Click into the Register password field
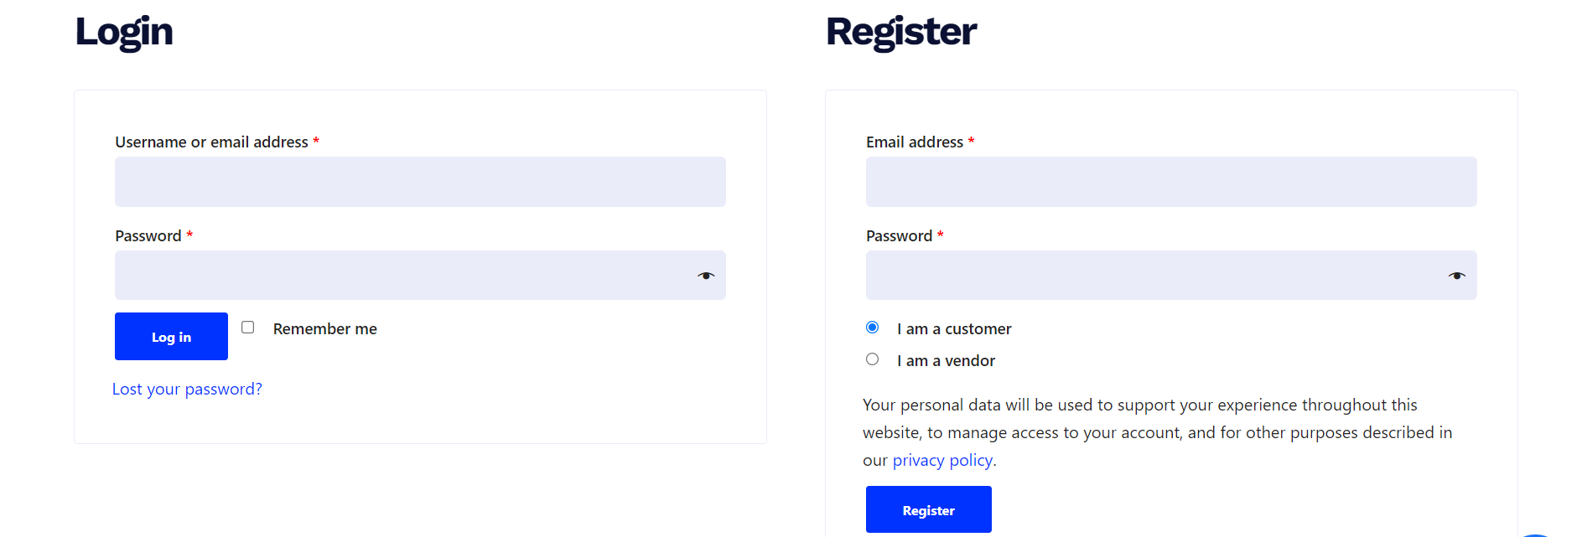1582x537 pixels. pos(1154,276)
